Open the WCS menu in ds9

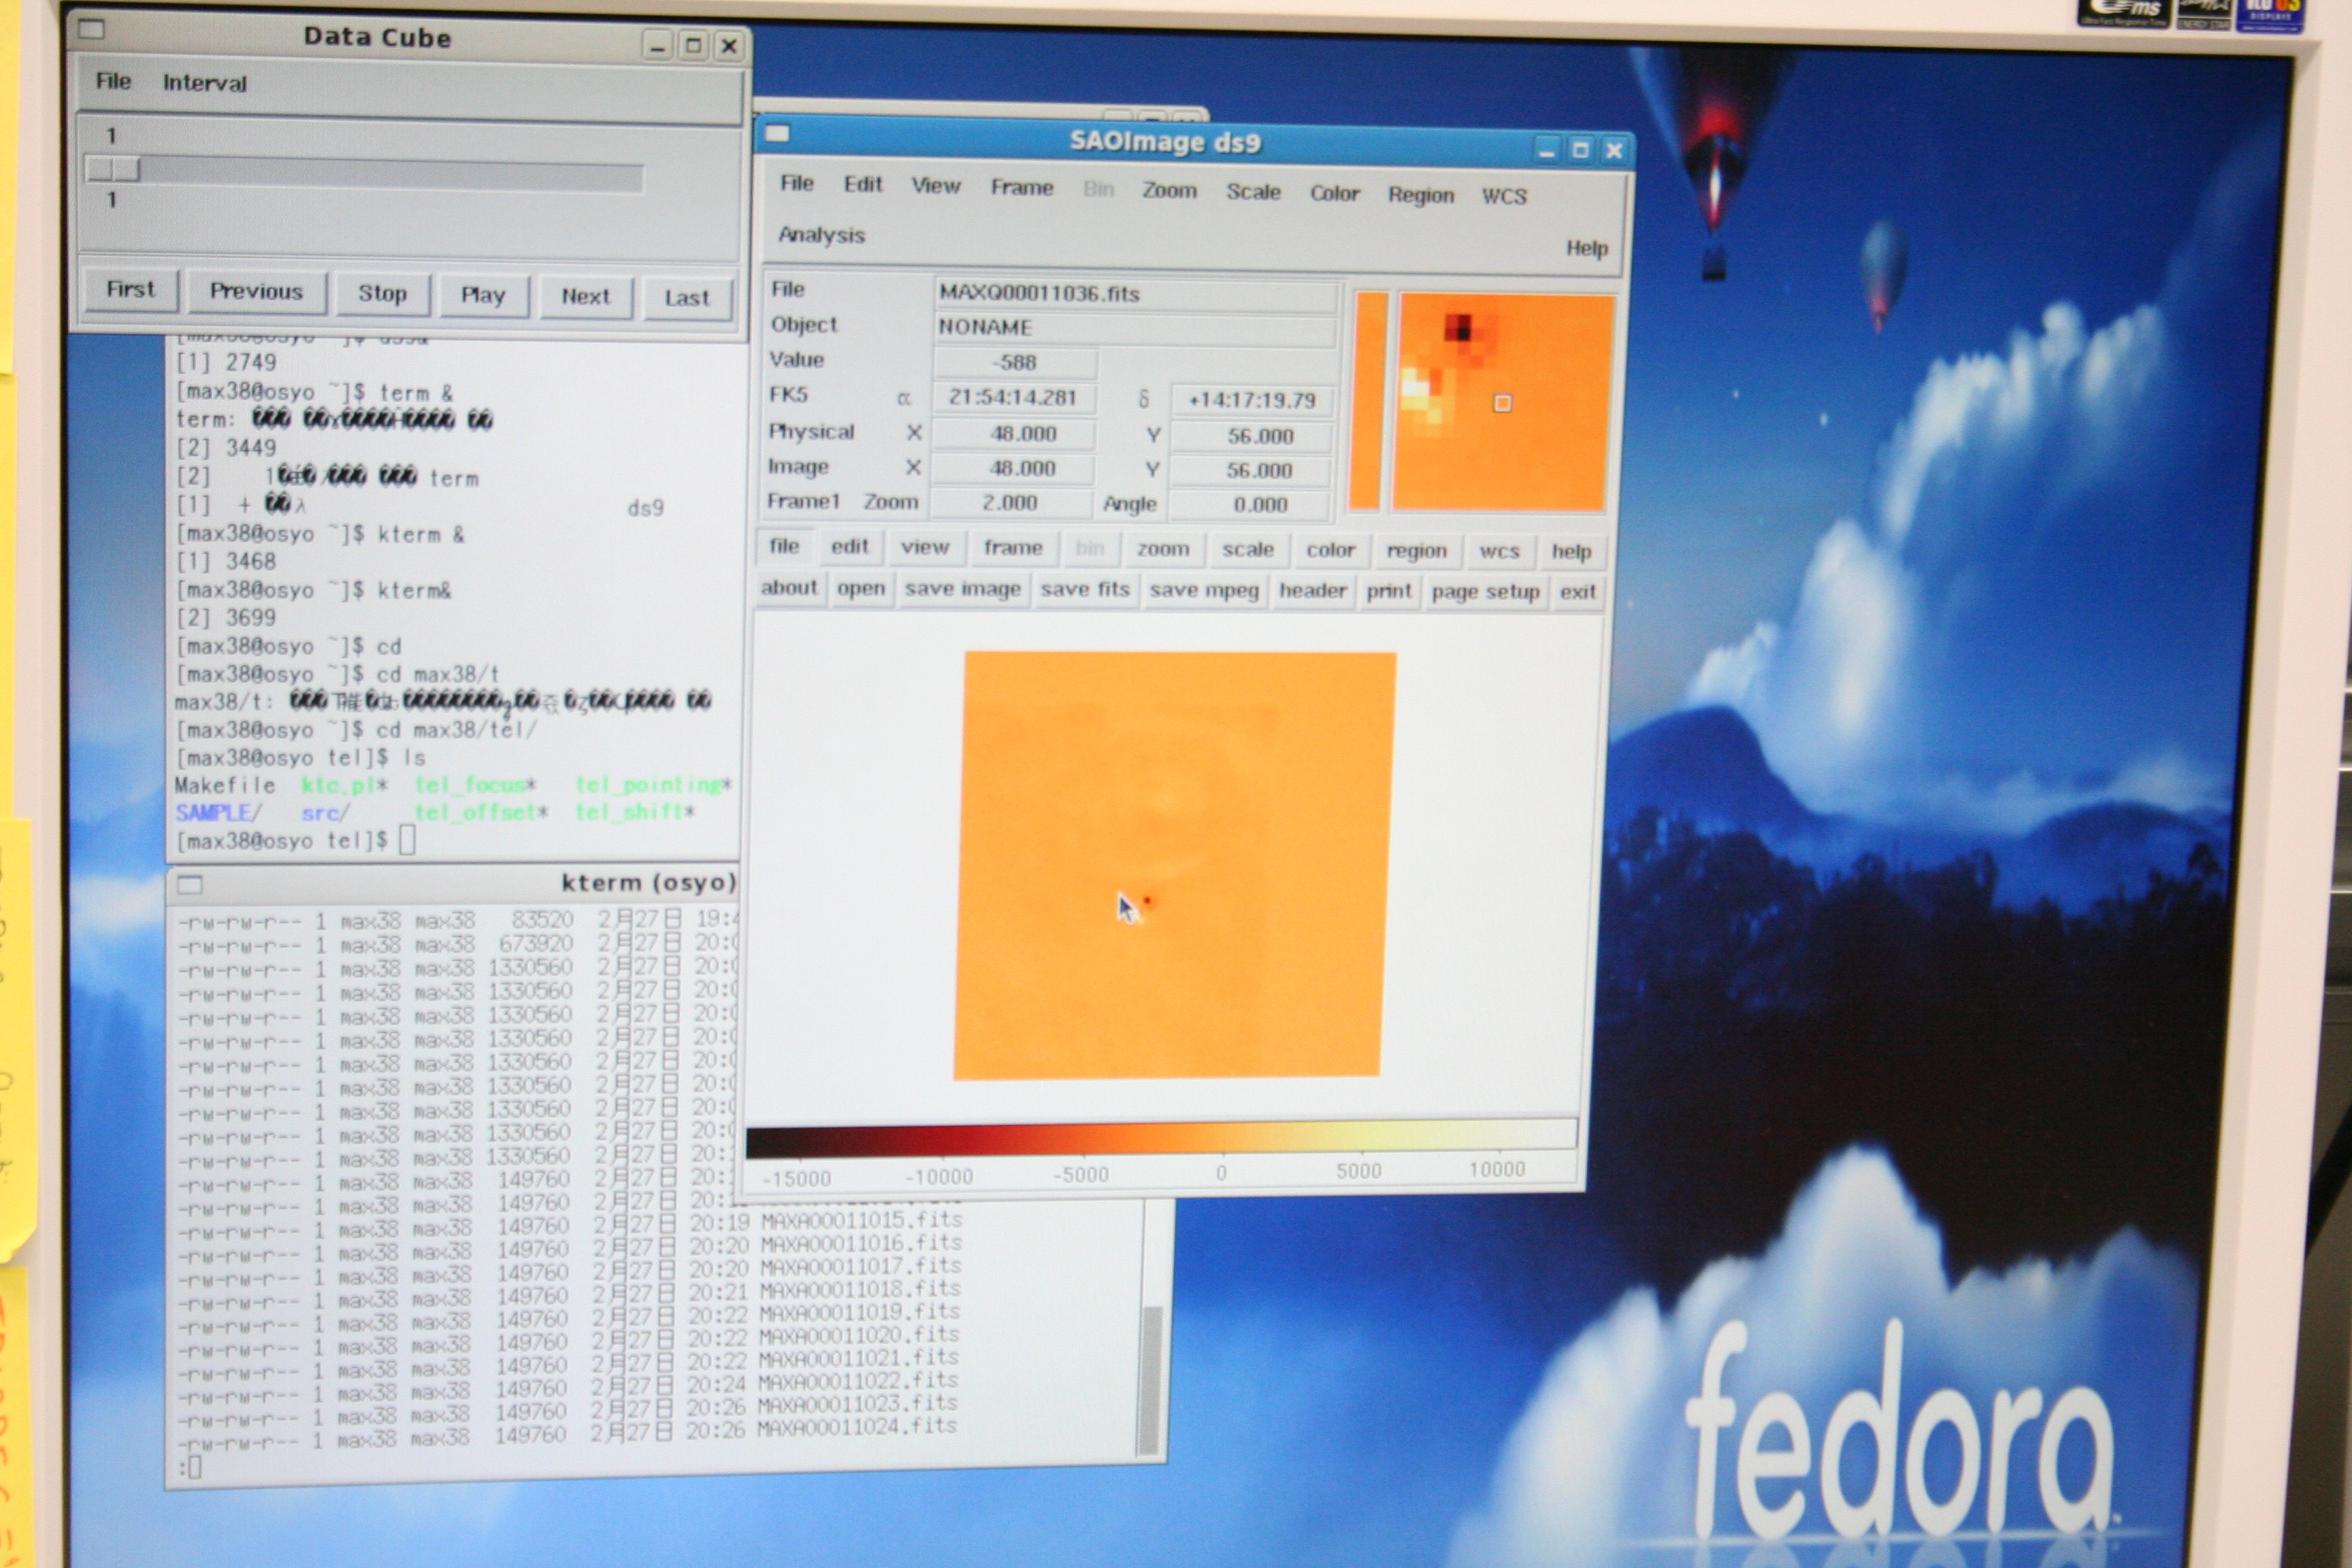(x=1504, y=196)
